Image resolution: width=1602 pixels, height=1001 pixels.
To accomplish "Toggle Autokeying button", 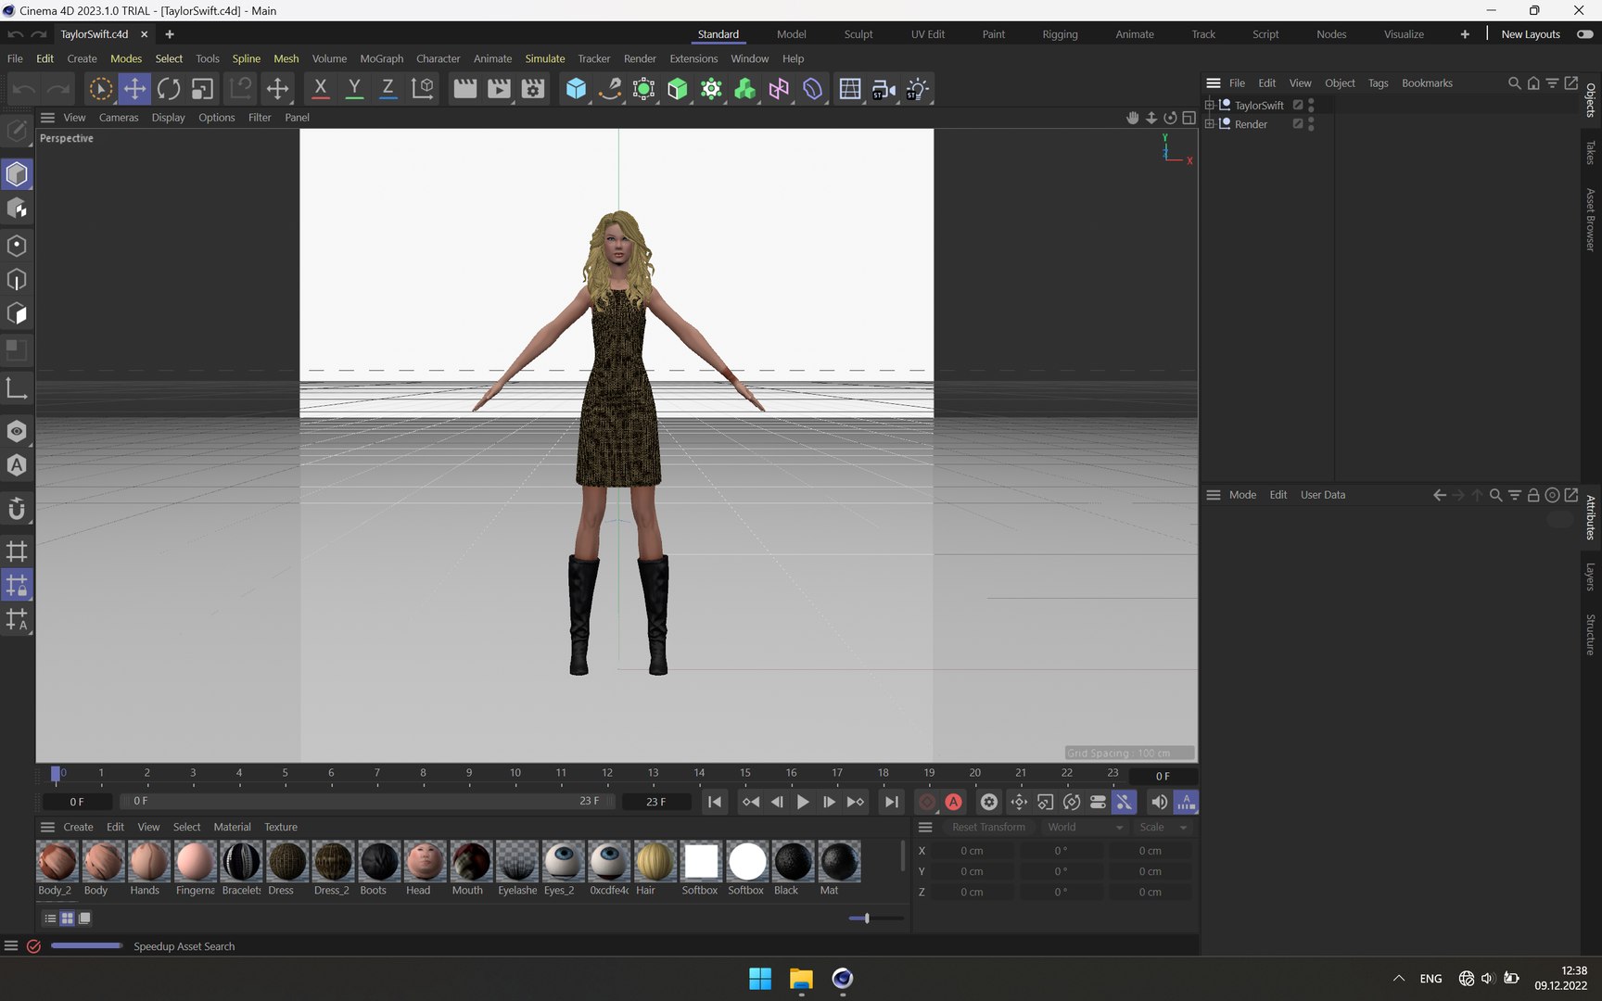I will [953, 802].
